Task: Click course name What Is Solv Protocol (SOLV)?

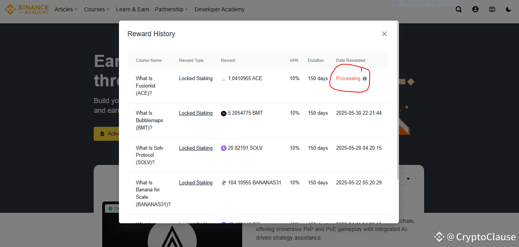Action: 150,155
